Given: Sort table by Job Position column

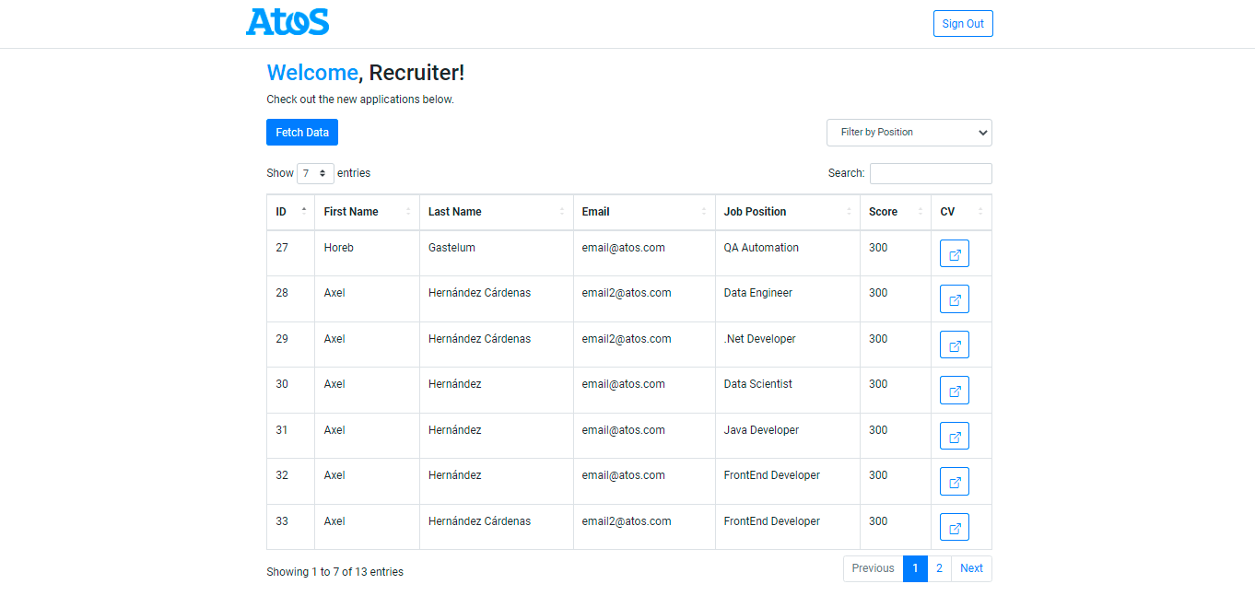Looking at the screenshot, I should tap(788, 212).
